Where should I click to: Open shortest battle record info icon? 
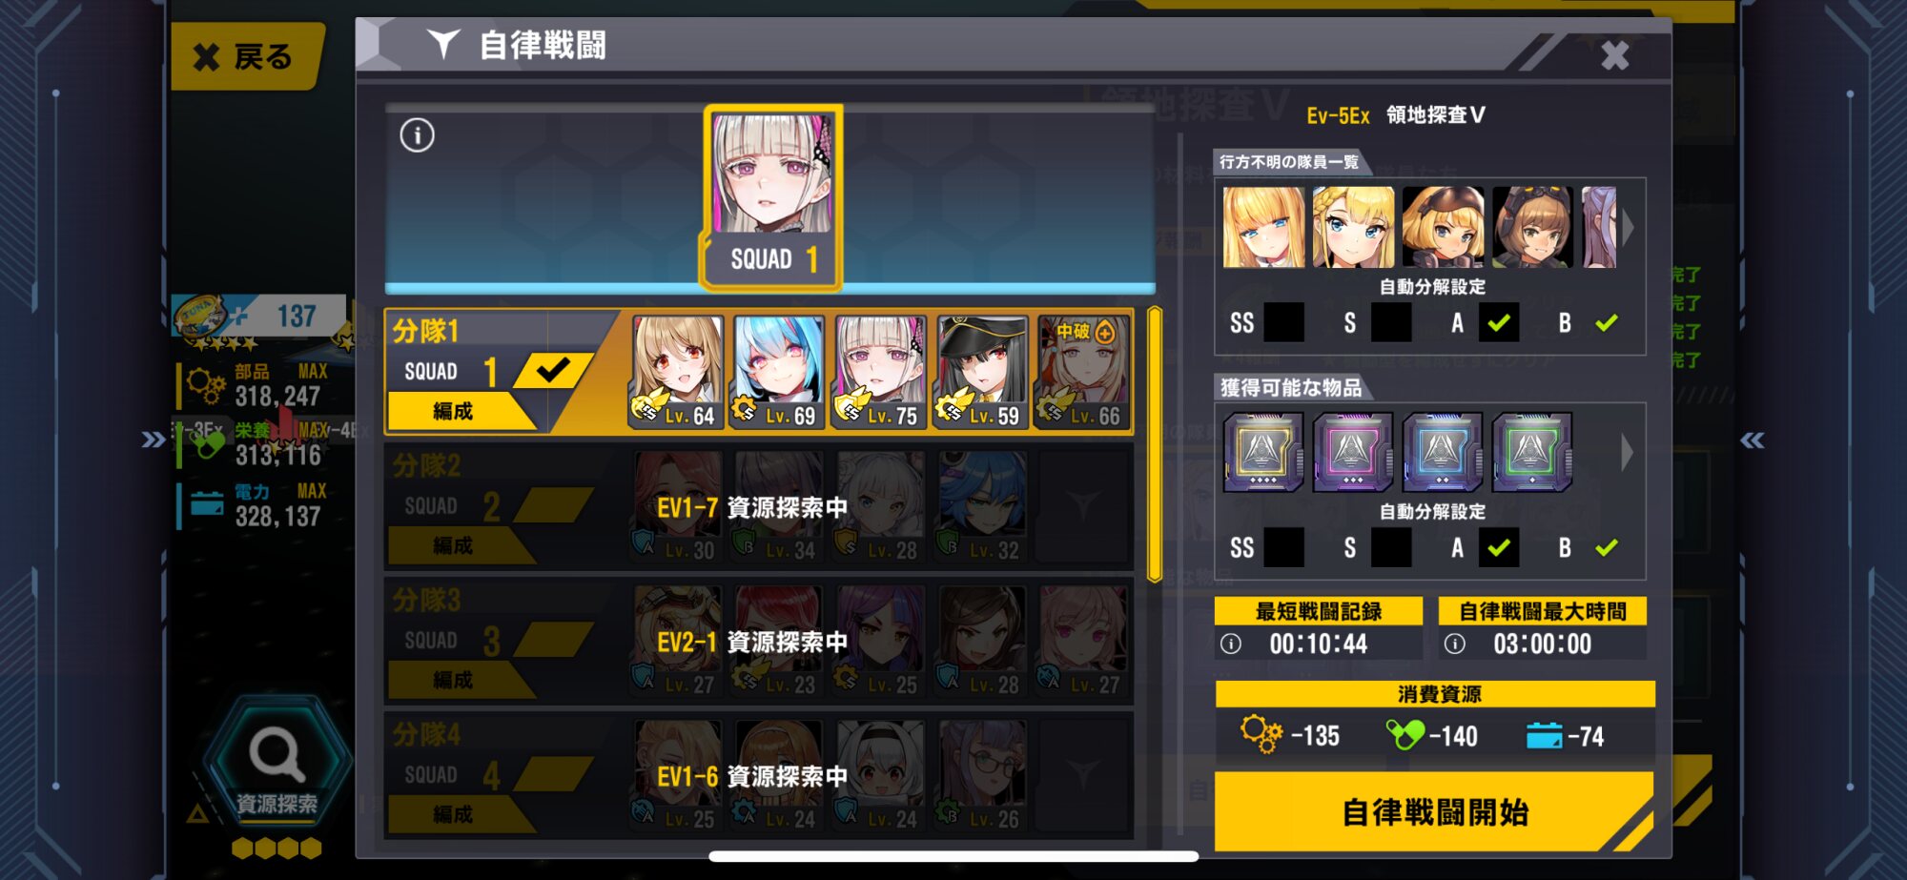point(1231,645)
